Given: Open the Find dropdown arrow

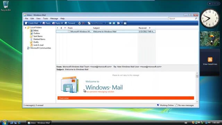Looking at the screenshot, I should 122,23.
